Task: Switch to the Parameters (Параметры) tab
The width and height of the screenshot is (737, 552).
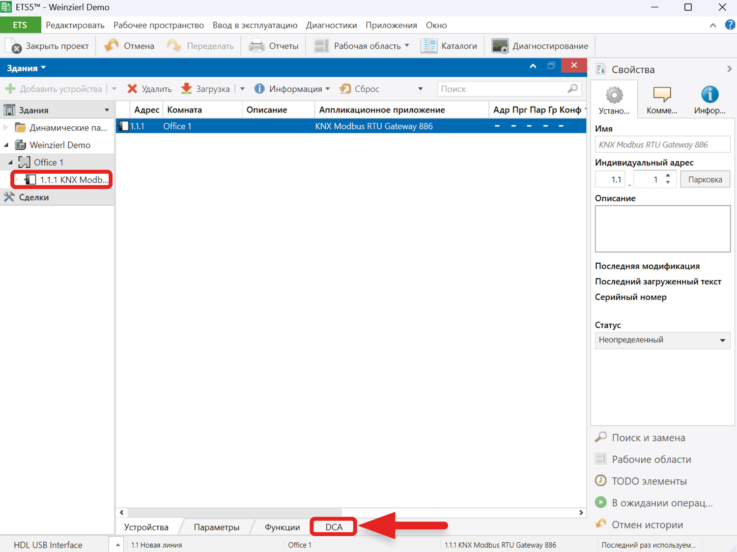Action: 216,527
